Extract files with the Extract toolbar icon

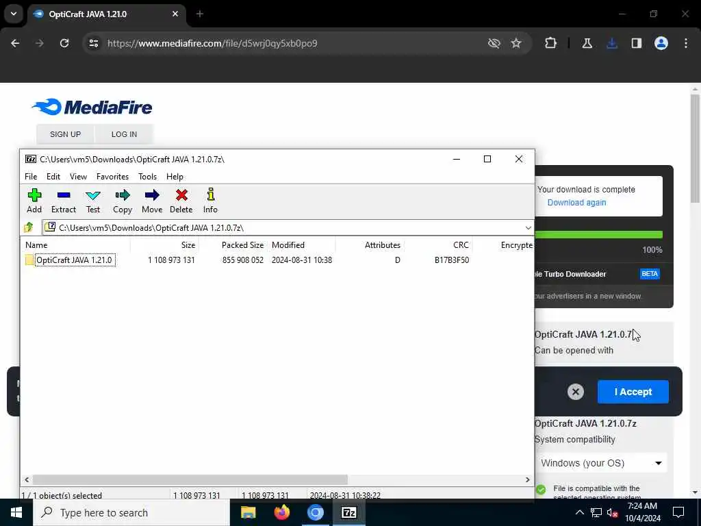tap(64, 201)
